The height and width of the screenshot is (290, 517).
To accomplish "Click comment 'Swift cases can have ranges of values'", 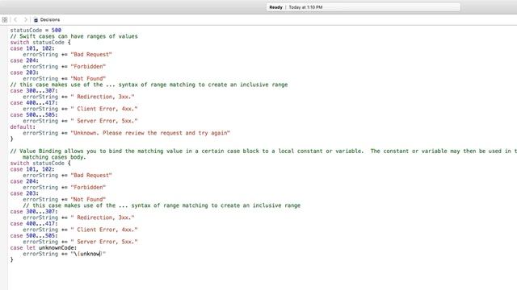I will point(74,36).
